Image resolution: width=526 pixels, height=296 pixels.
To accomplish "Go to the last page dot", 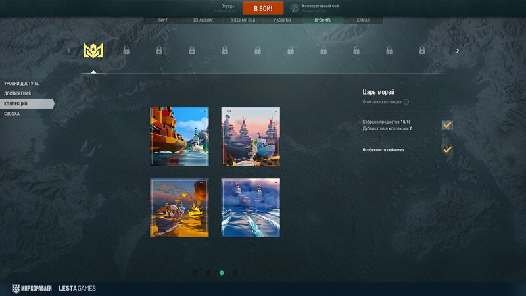I will point(235,273).
